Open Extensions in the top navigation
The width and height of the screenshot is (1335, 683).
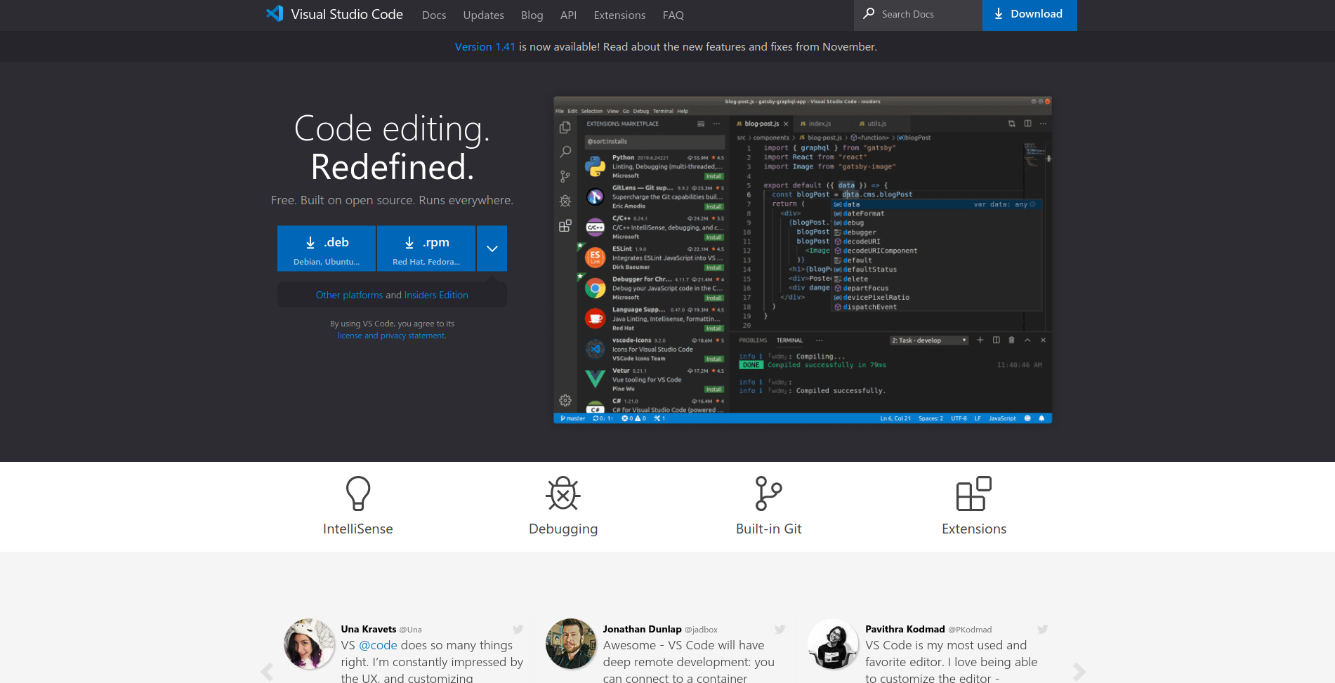coord(619,15)
